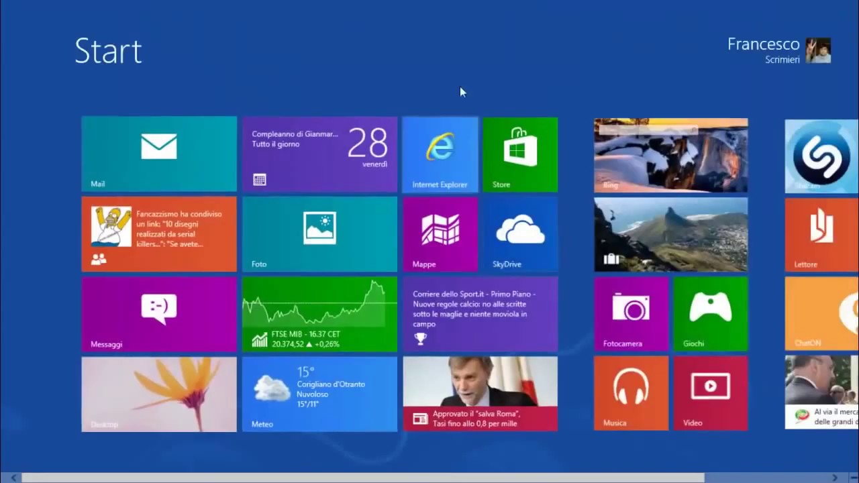Open the Messaggi tile
Screen dimensions: 859x483
coord(159,314)
